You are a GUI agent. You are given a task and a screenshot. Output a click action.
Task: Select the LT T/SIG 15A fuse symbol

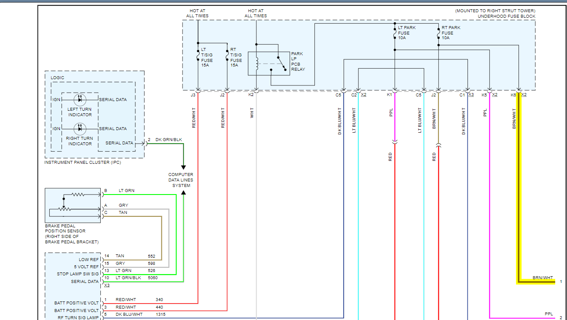pos(198,55)
